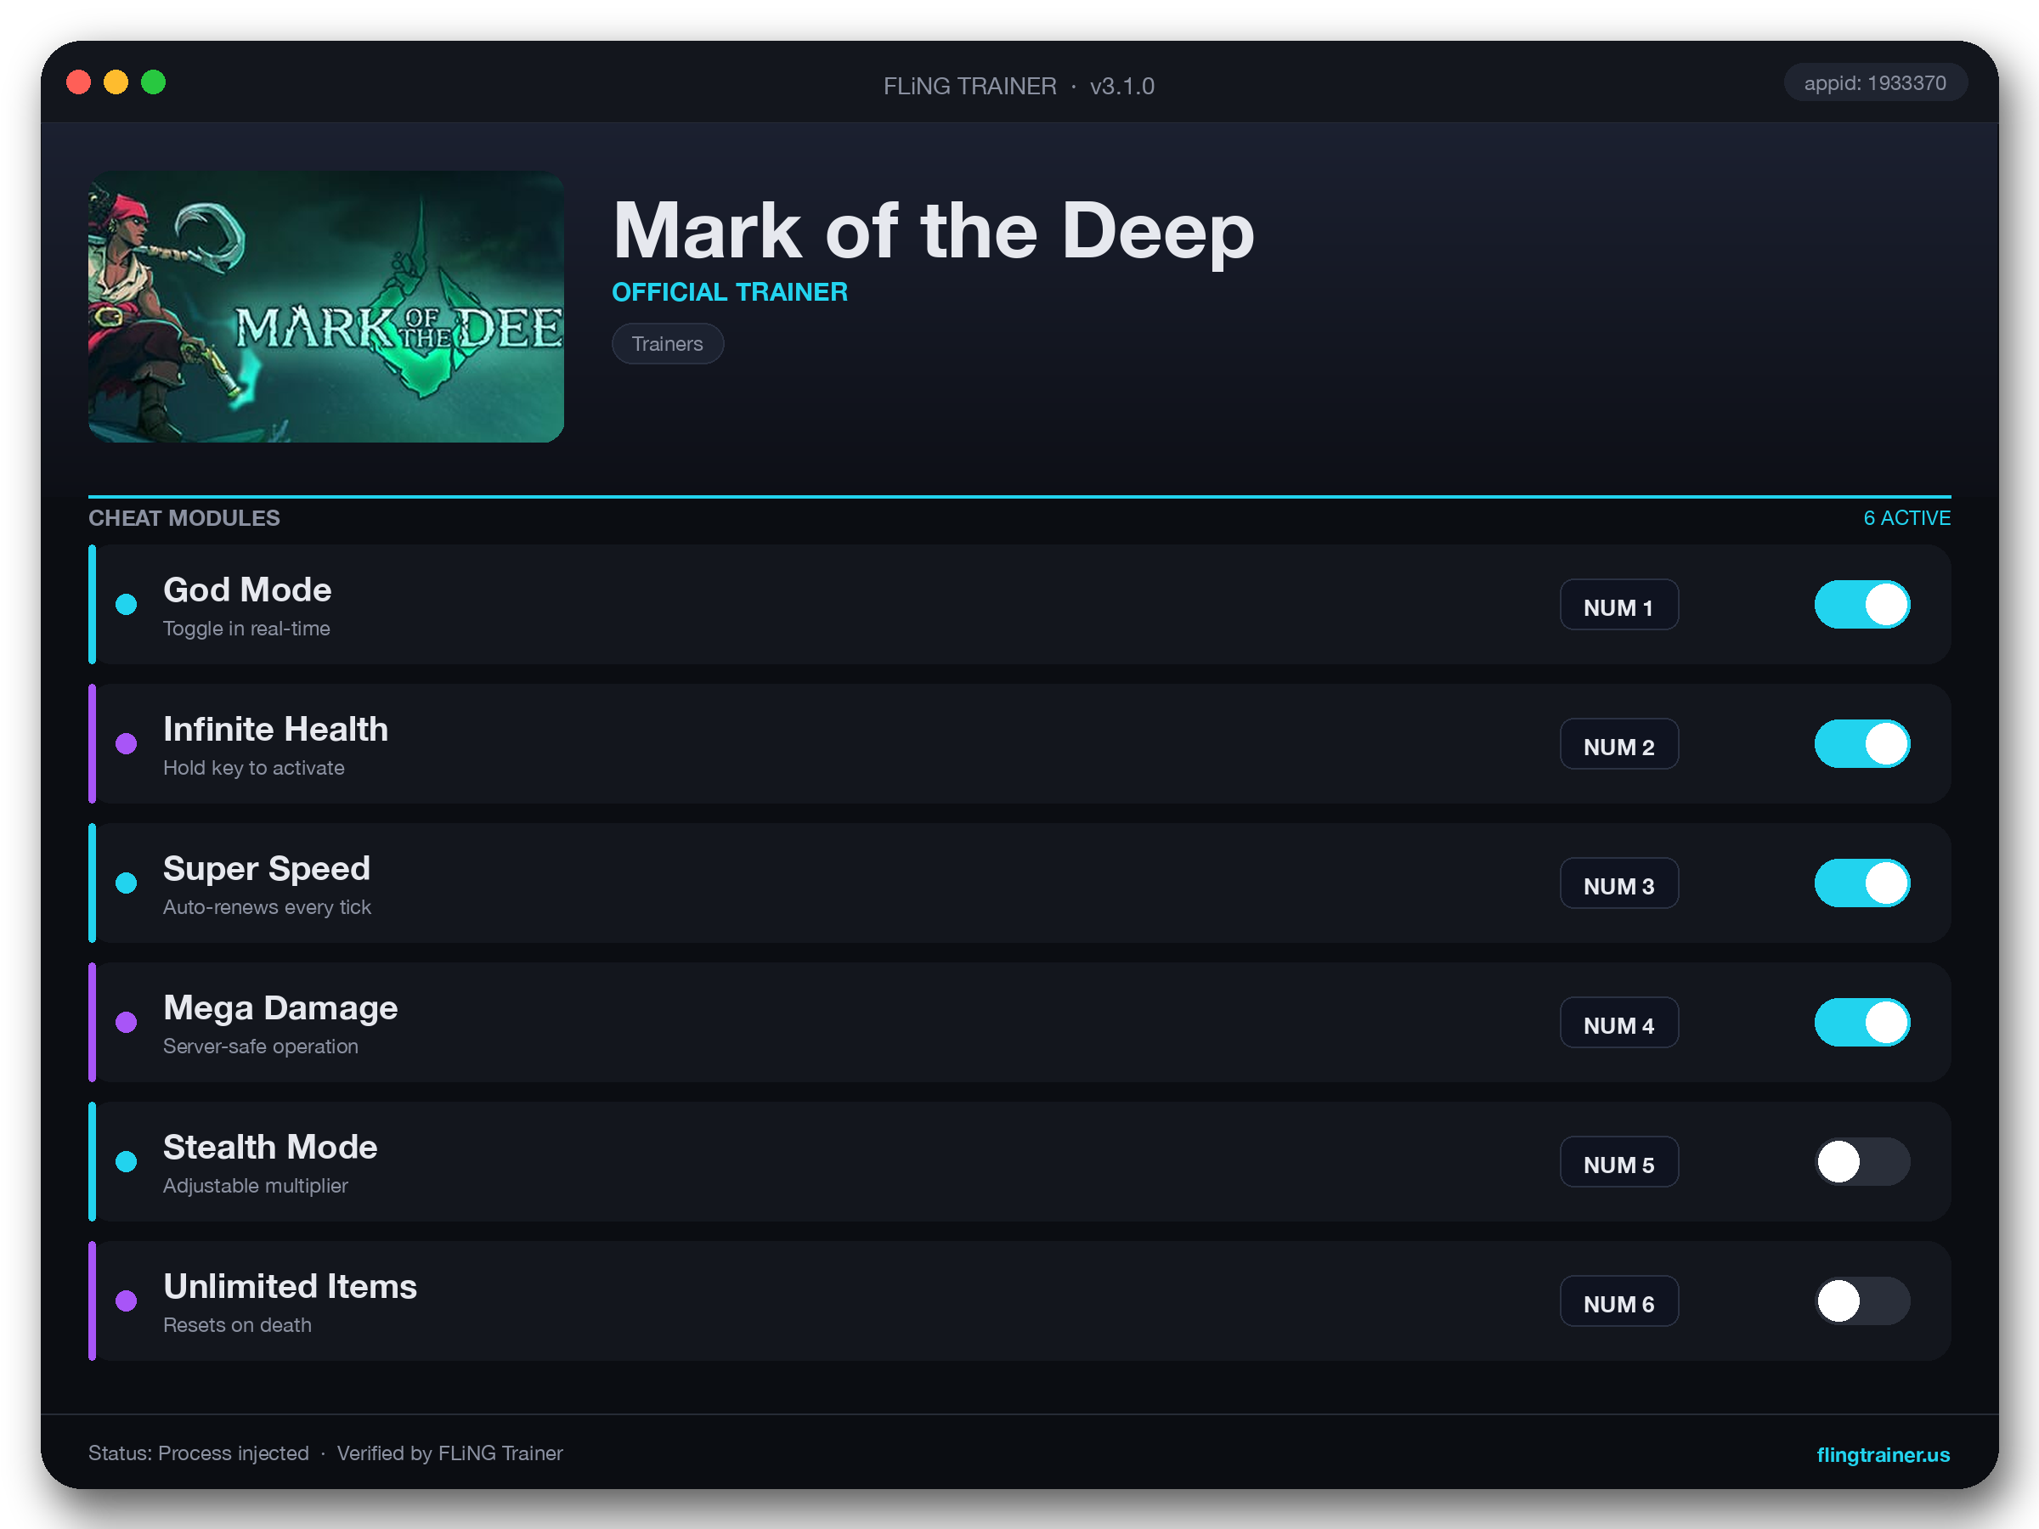Screen dimensions: 2039x1529
Task: Click the OFFICIAL TRAINER subtitle
Action: [x=730, y=292]
